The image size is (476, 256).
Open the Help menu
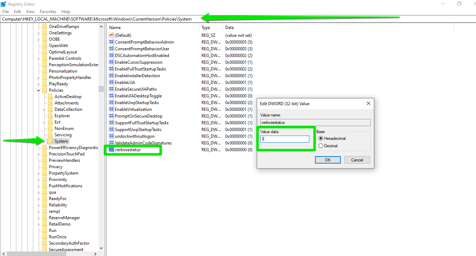66,12
